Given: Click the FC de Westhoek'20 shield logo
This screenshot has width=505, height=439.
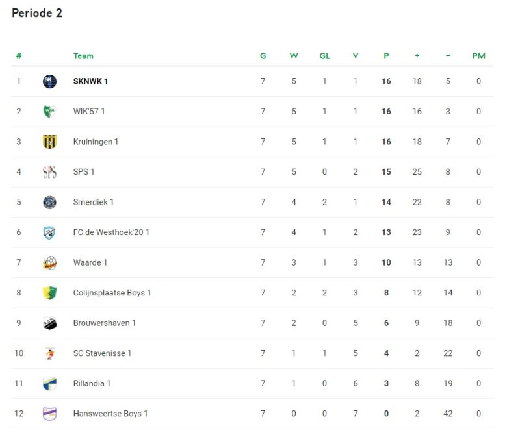Looking at the screenshot, I should pyautogui.click(x=49, y=232).
